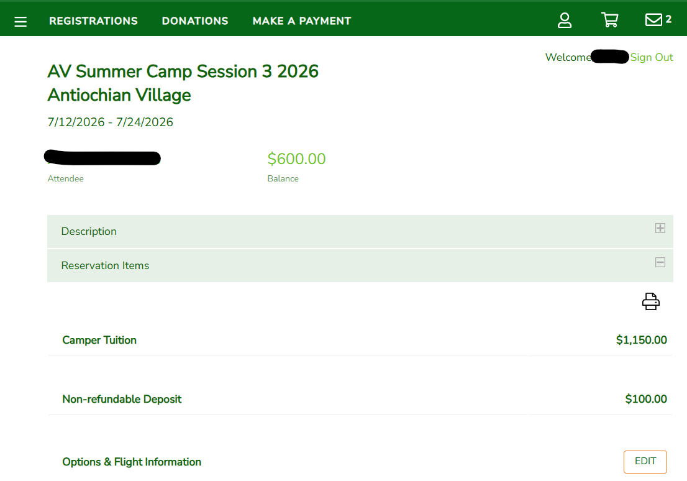Image resolution: width=687 pixels, height=481 pixels.
Task: Open the user account profile icon
Action: pyautogui.click(x=564, y=21)
